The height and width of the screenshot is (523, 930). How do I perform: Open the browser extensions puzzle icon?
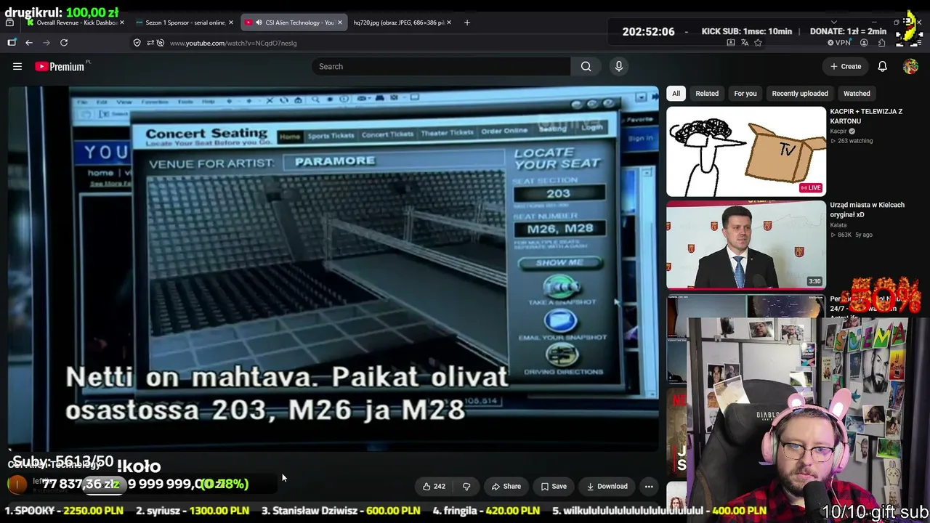pos(881,43)
